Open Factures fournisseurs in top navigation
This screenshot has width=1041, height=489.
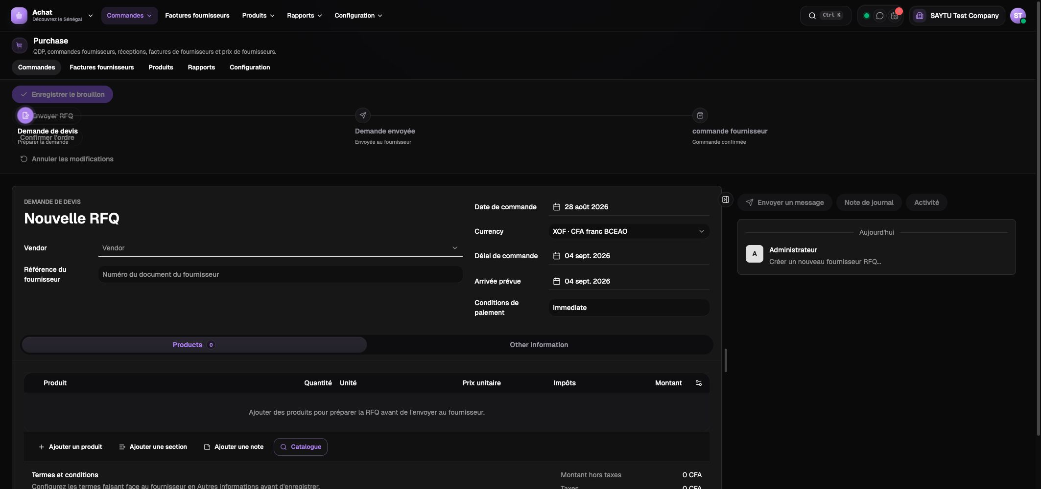197,16
